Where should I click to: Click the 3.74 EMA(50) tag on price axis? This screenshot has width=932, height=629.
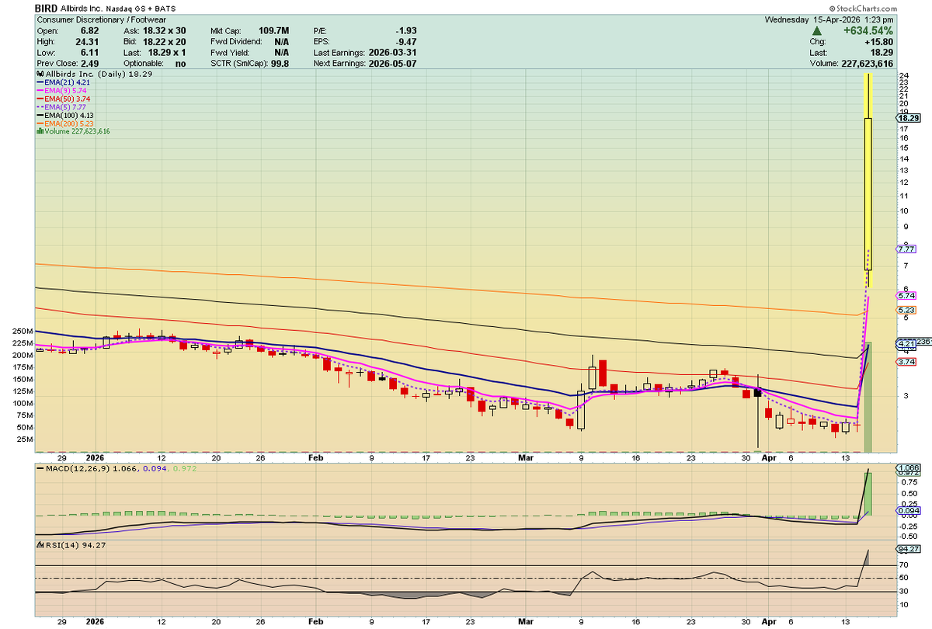906,362
